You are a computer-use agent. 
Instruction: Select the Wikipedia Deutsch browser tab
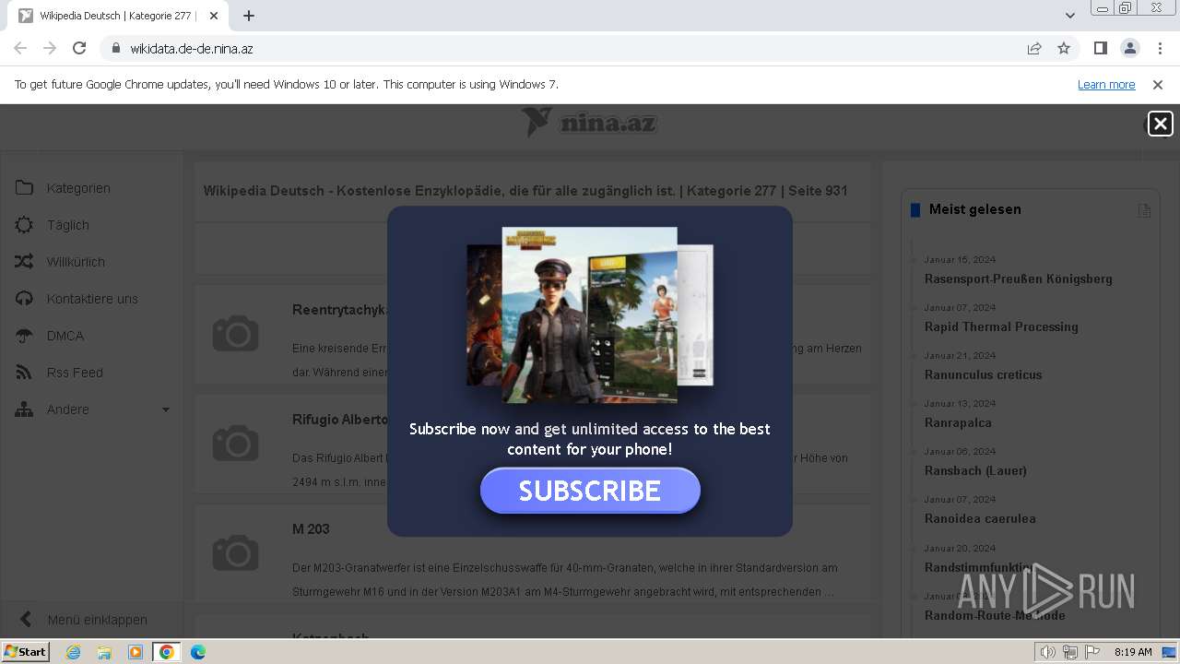click(118, 16)
